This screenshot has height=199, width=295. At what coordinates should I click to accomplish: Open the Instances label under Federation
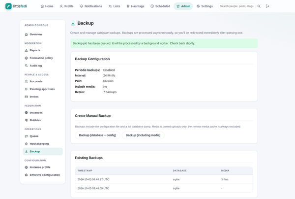36,113
